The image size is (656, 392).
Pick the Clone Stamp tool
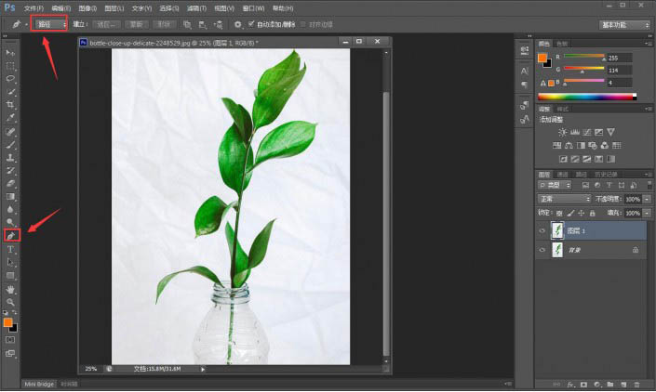coord(10,158)
